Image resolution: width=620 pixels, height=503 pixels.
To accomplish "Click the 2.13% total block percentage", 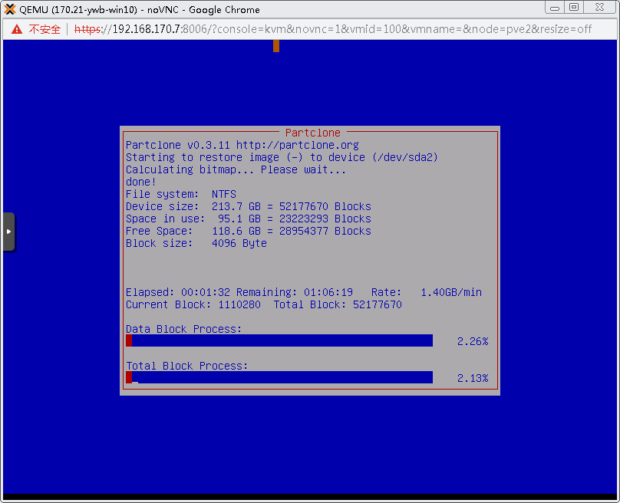I will [473, 378].
